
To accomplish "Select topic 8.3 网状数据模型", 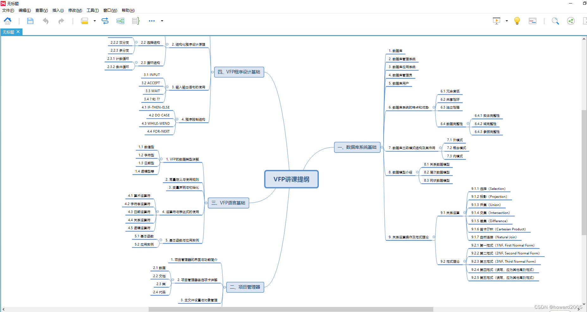I will (x=437, y=181).
